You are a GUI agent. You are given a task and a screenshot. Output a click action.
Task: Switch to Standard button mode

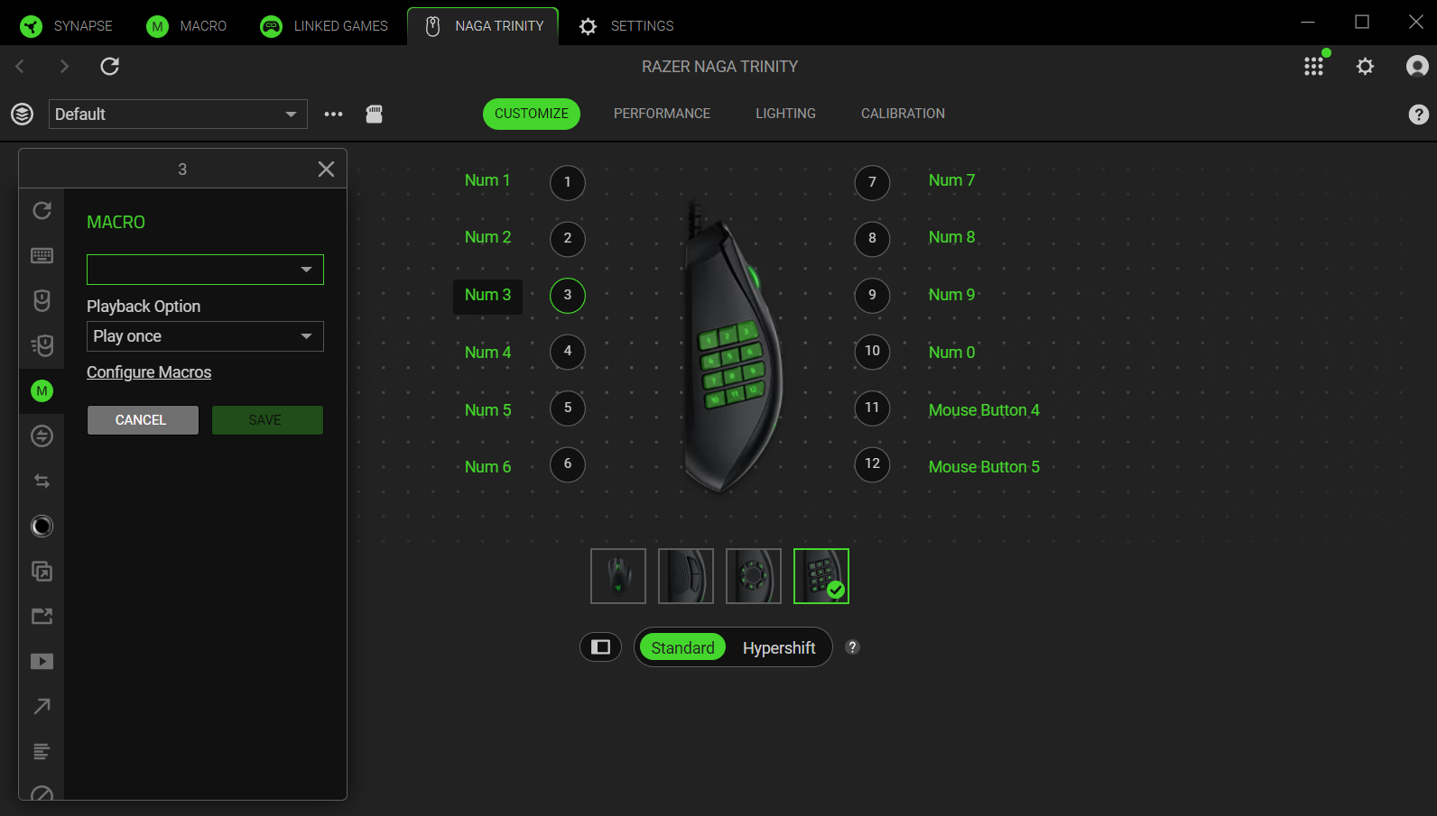[x=682, y=647]
